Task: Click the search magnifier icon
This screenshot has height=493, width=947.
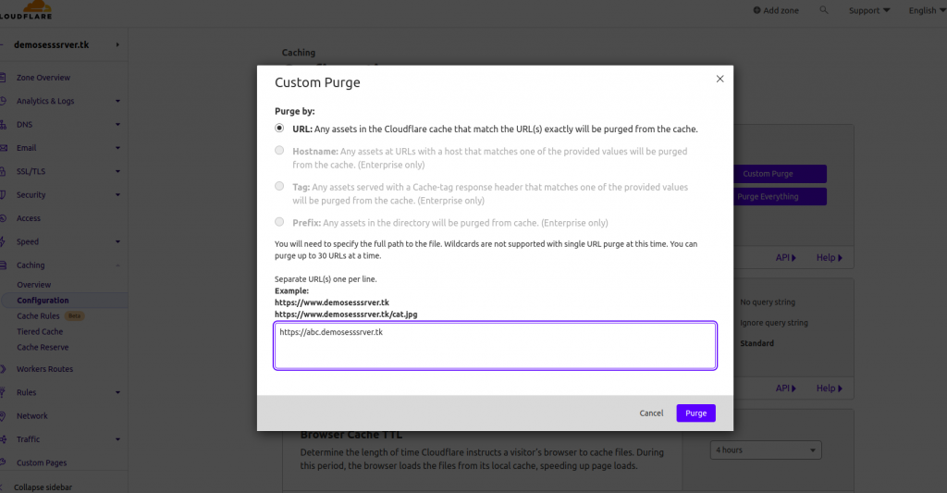Action: tap(824, 10)
